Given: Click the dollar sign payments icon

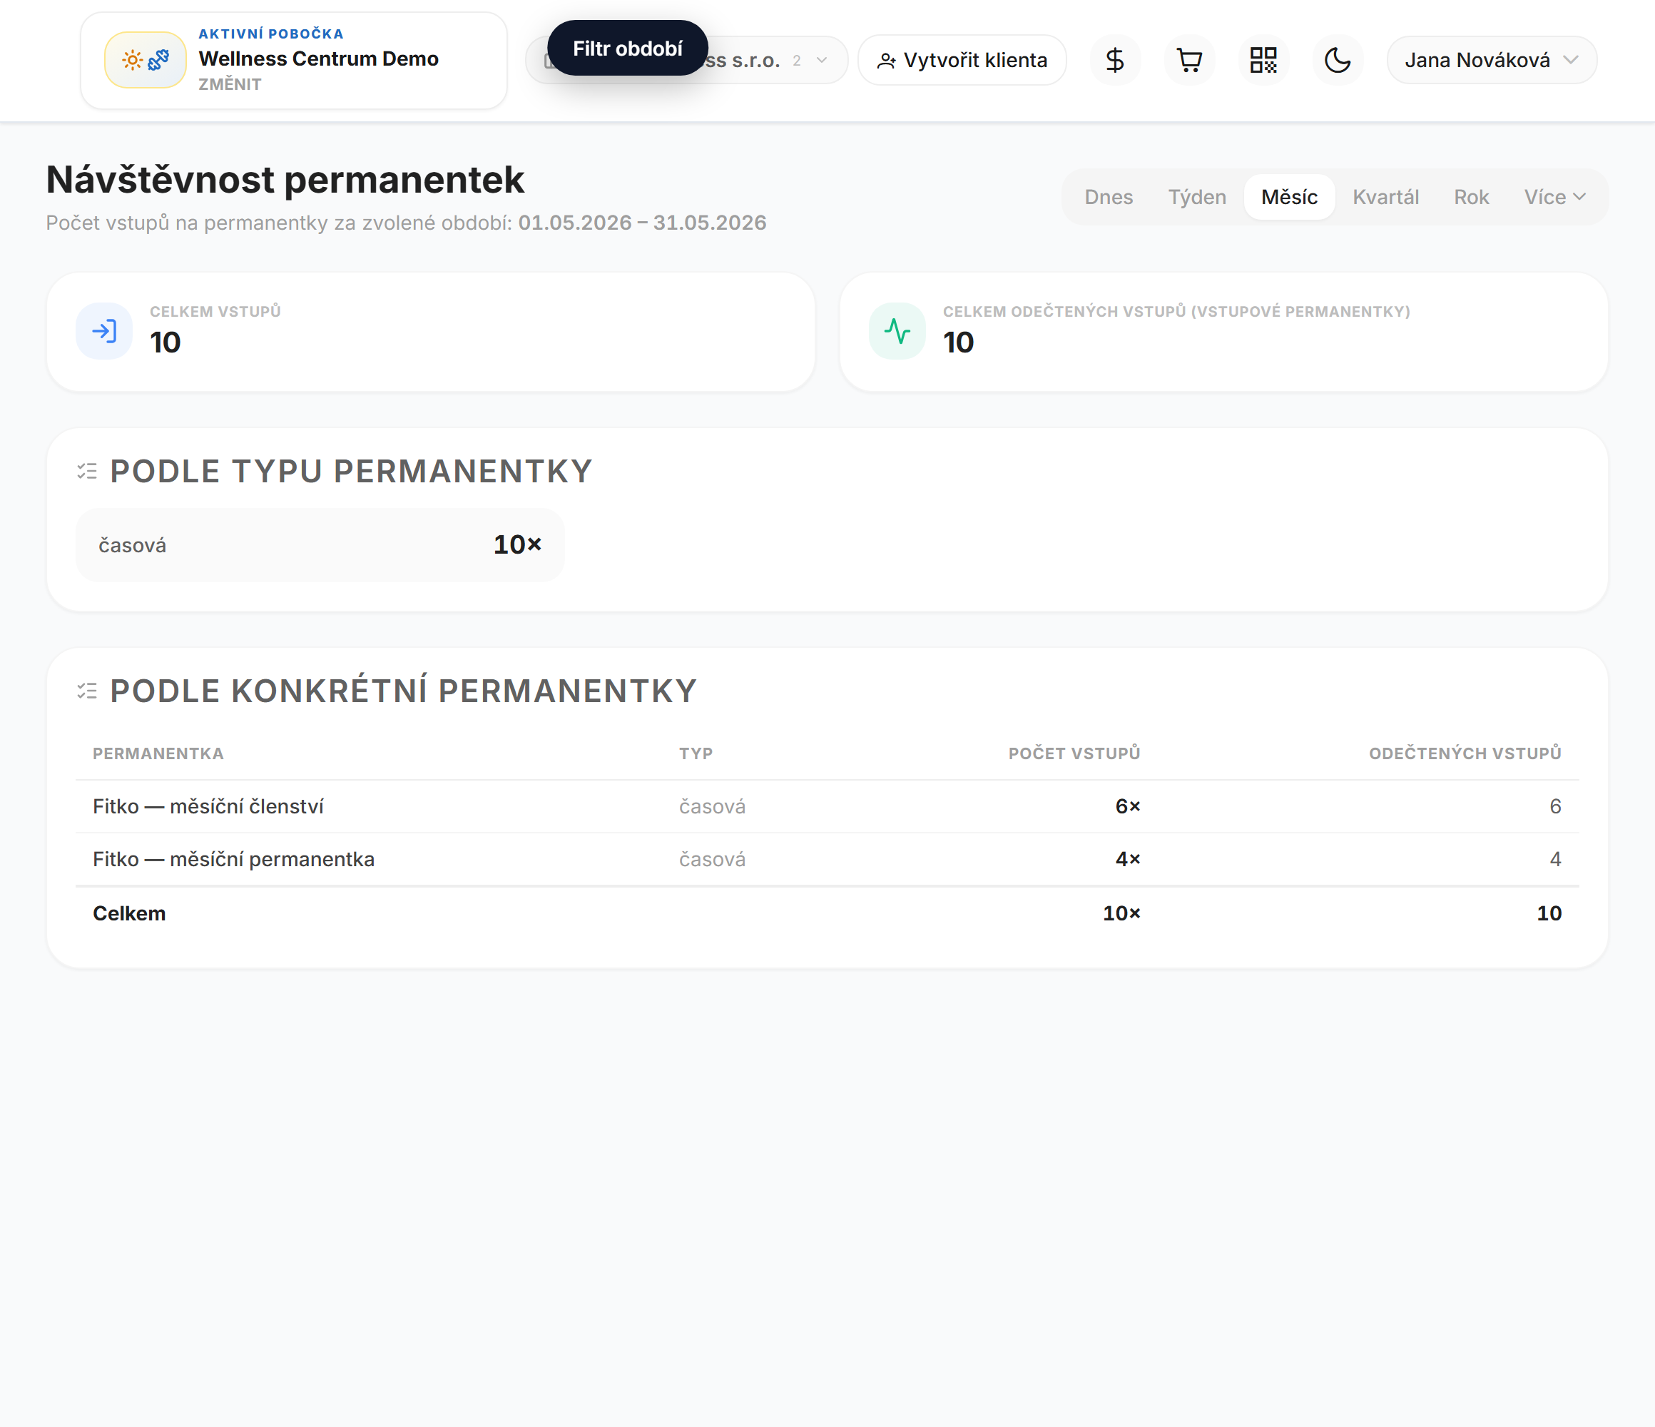Looking at the screenshot, I should [1115, 60].
